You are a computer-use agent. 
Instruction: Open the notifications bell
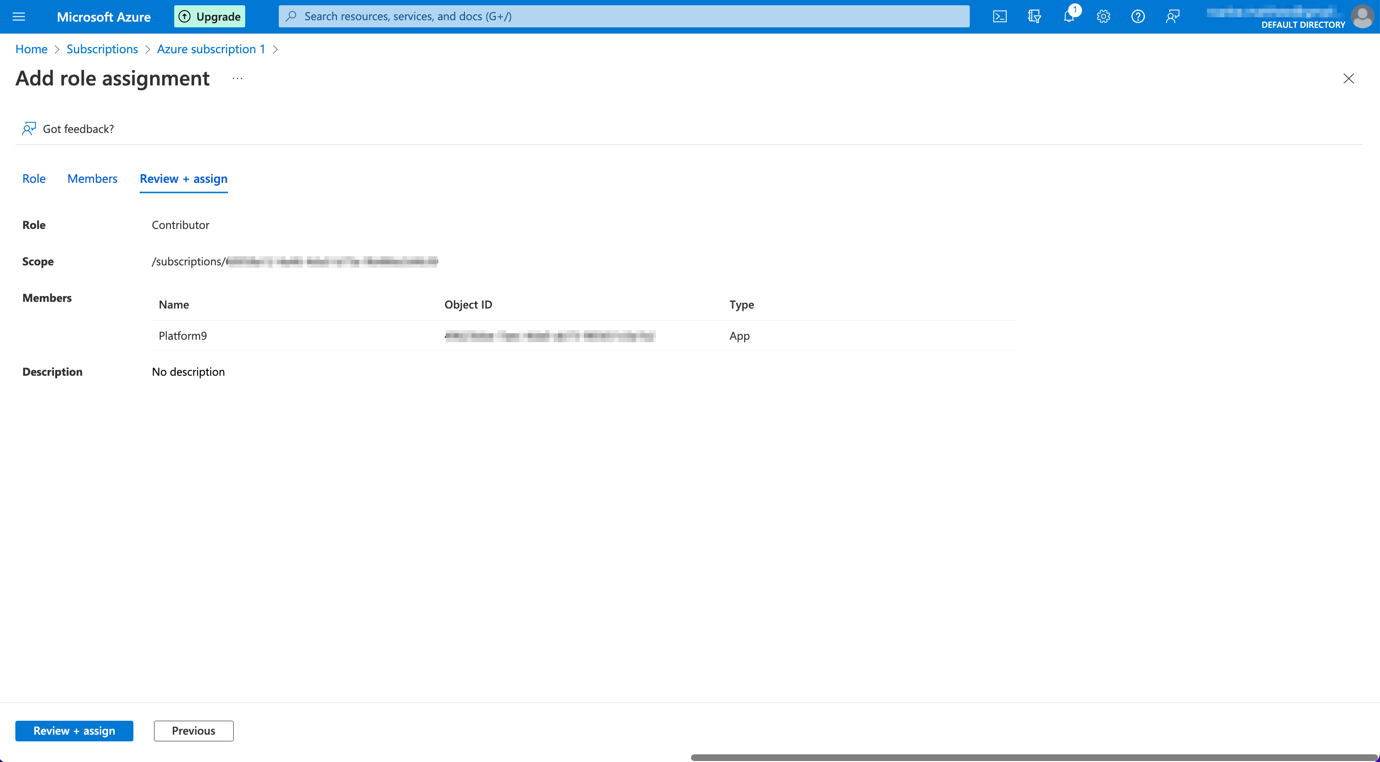pyautogui.click(x=1069, y=17)
